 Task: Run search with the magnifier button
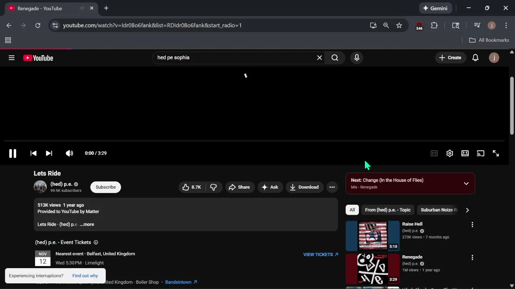coord(335,58)
